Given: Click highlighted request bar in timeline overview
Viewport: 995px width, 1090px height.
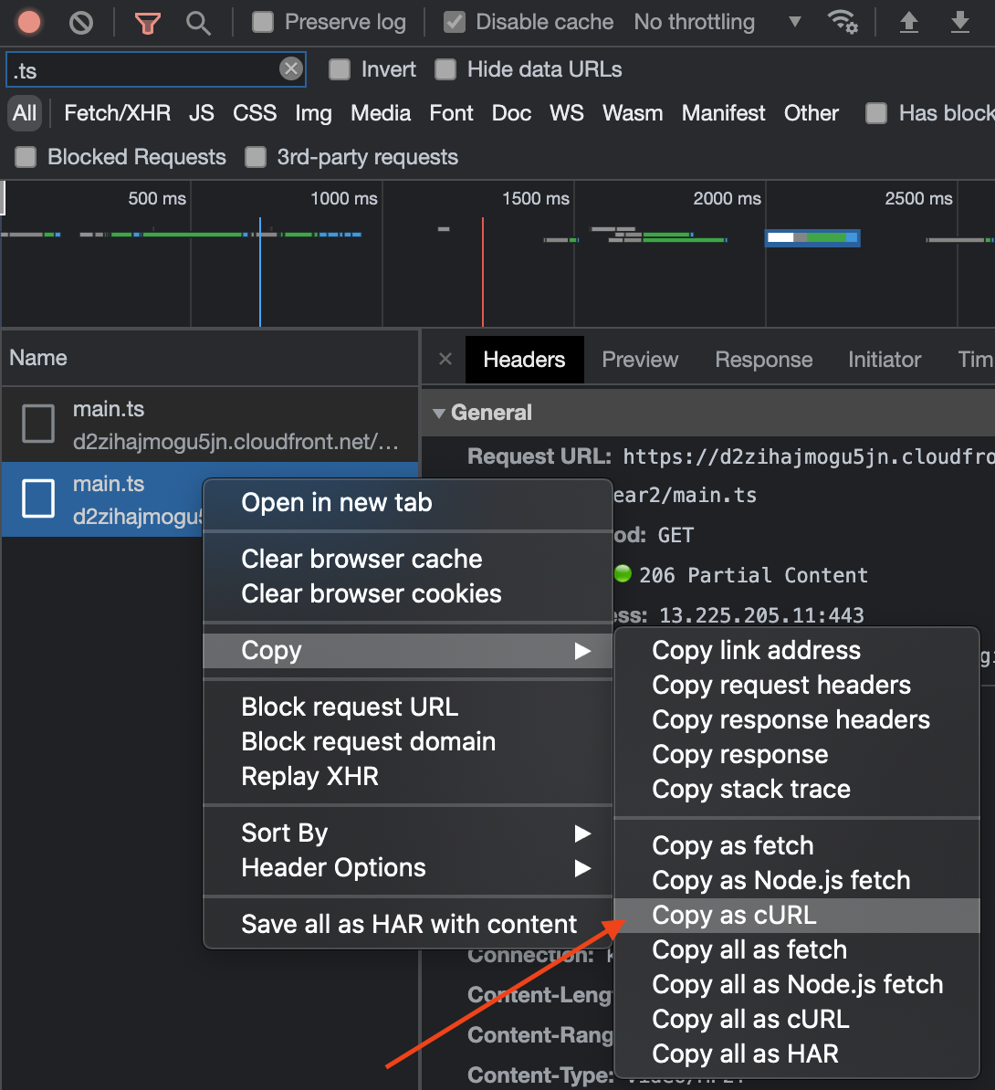Looking at the screenshot, I should pyautogui.click(x=812, y=237).
